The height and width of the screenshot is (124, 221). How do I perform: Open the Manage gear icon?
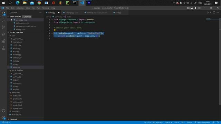[3, 117]
